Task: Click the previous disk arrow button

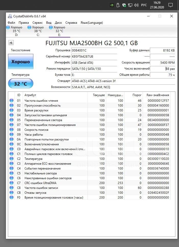Action: [x=11, y=43]
